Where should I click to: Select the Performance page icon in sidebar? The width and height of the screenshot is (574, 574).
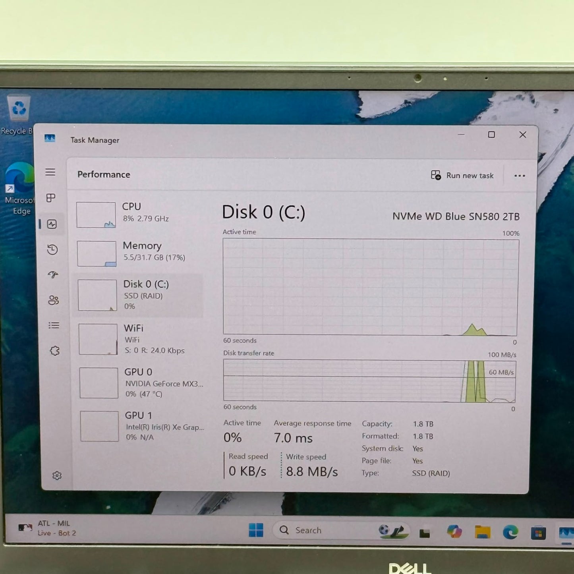(x=52, y=224)
